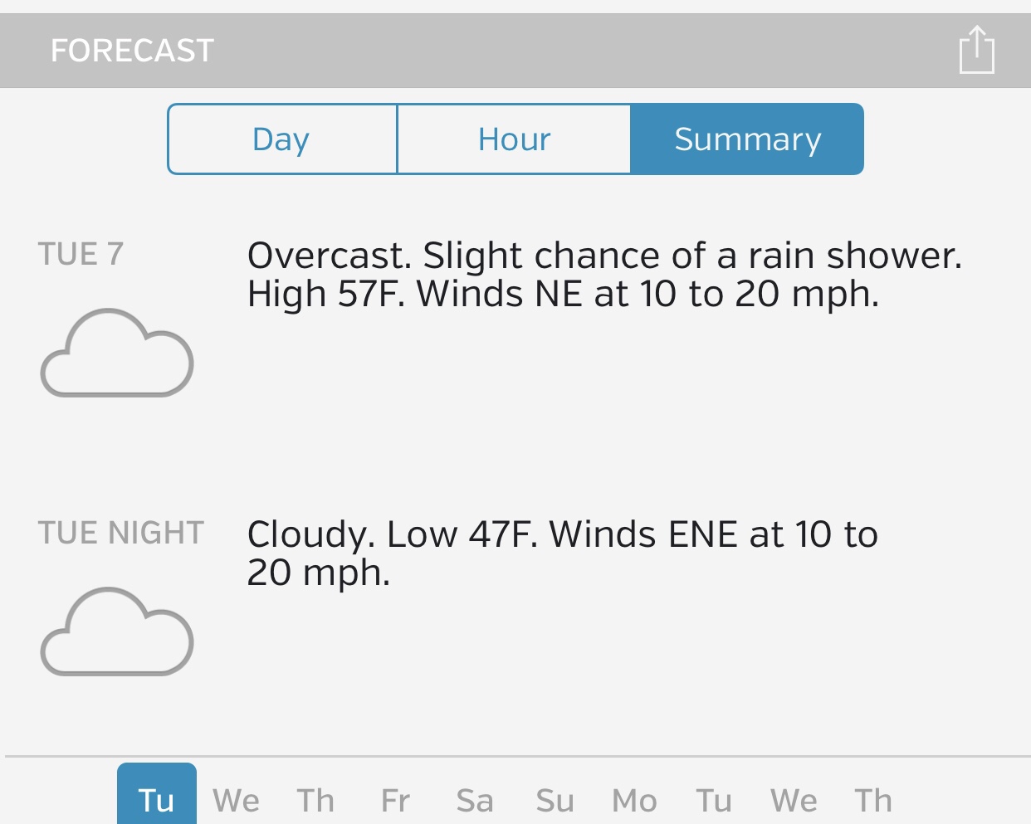Pick the final Th in day strip
Image resolution: width=1031 pixels, height=824 pixels.
[873, 801]
